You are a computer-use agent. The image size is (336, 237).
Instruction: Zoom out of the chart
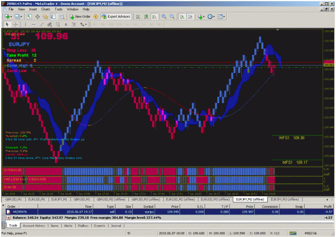172,17
